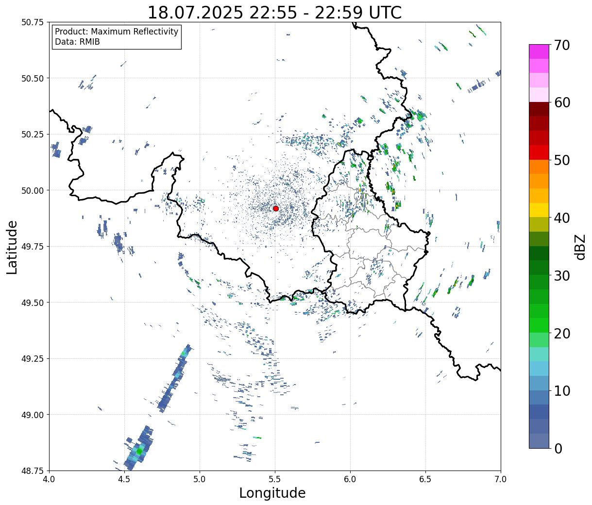Viewport: 592px width, 505px height.
Task: Click the 'Latitude' axis label
Action: click(x=12, y=247)
